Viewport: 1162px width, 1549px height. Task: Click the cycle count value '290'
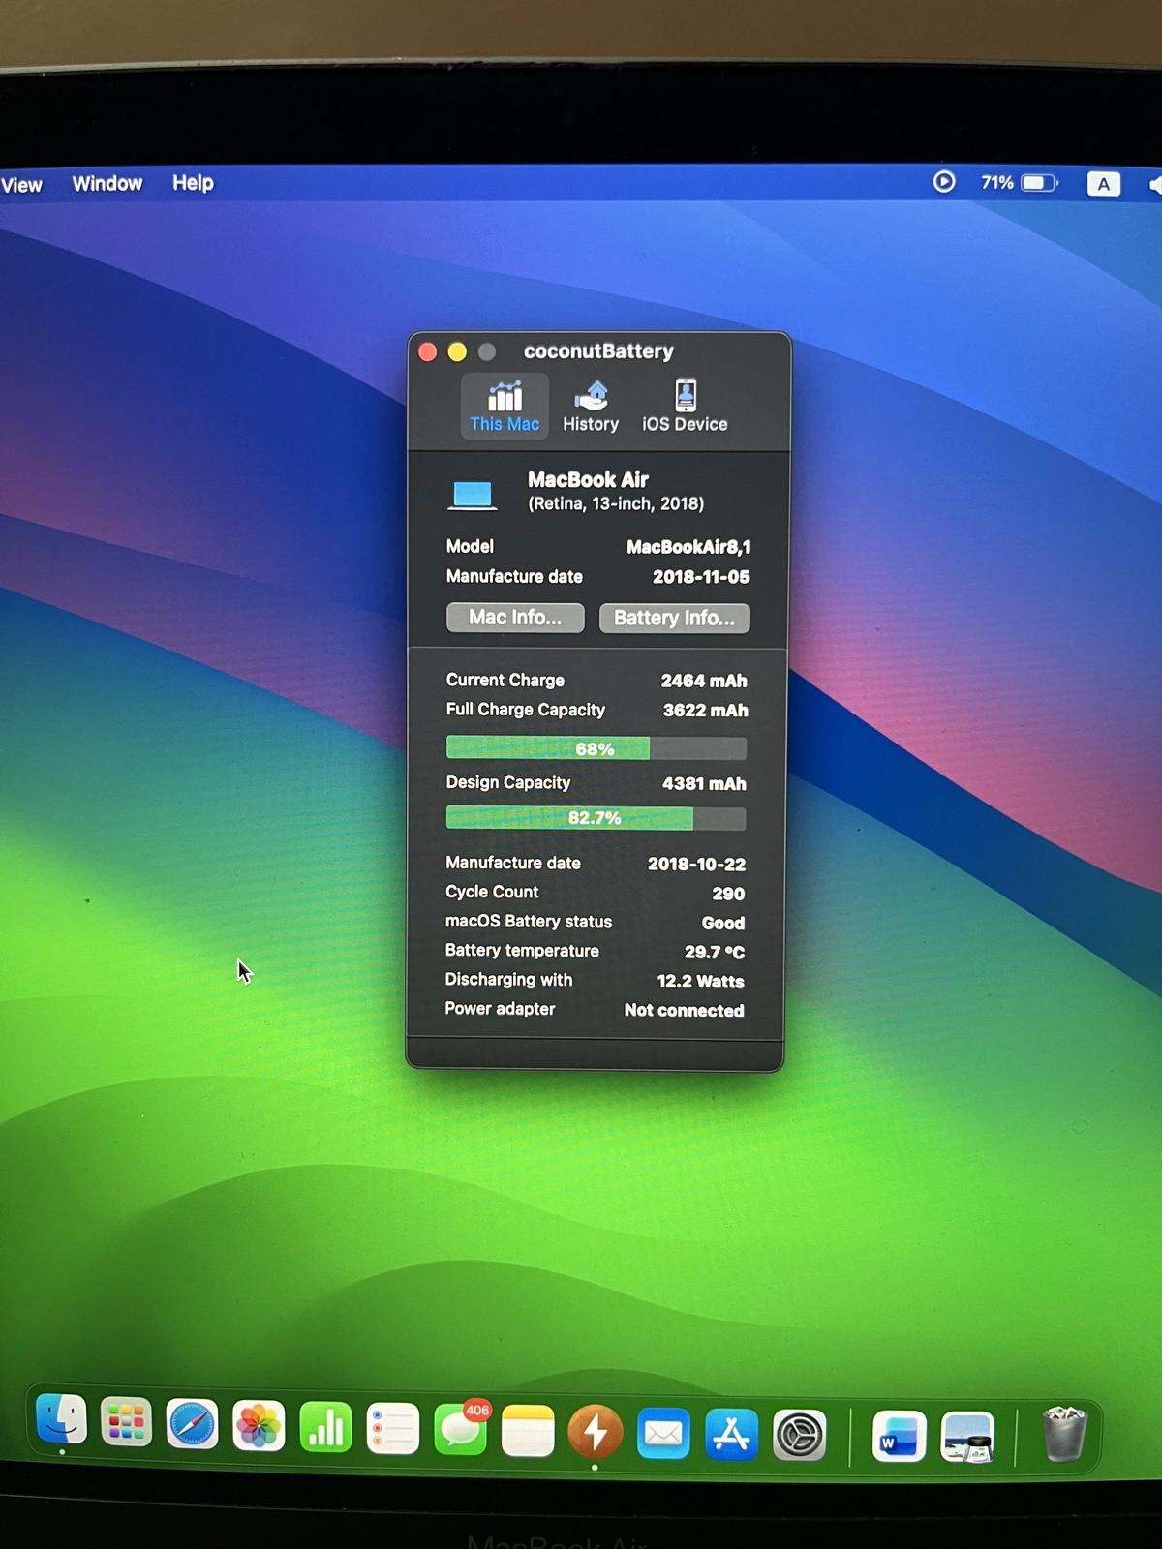(x=728, y=894)
